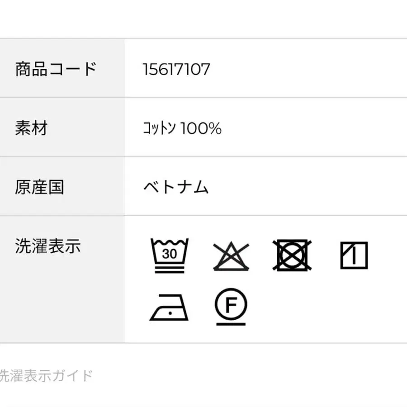
Task: Click the bar beneath the F circle
Action: (x=231, y=324)
